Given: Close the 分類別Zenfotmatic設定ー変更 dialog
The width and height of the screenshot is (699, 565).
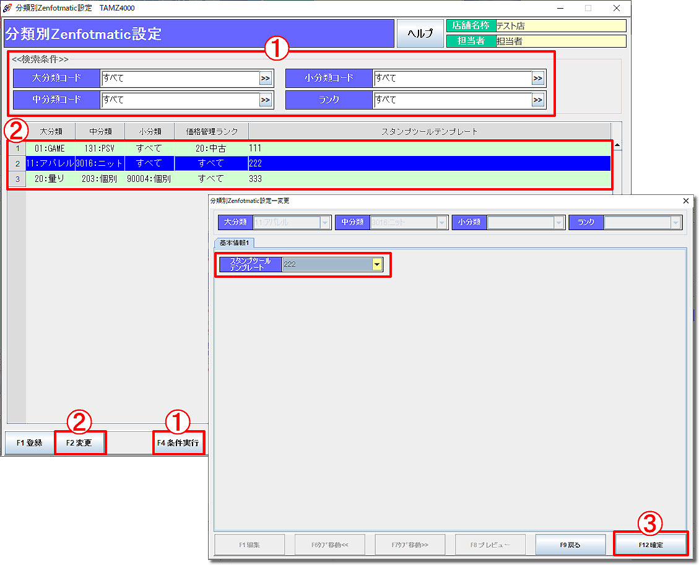Looking at the screenshot, I should (x=686, y=201).
